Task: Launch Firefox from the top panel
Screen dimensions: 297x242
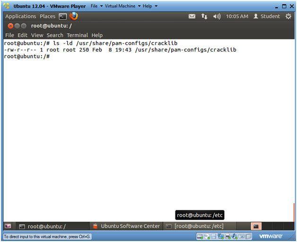Action: point(73,16)
